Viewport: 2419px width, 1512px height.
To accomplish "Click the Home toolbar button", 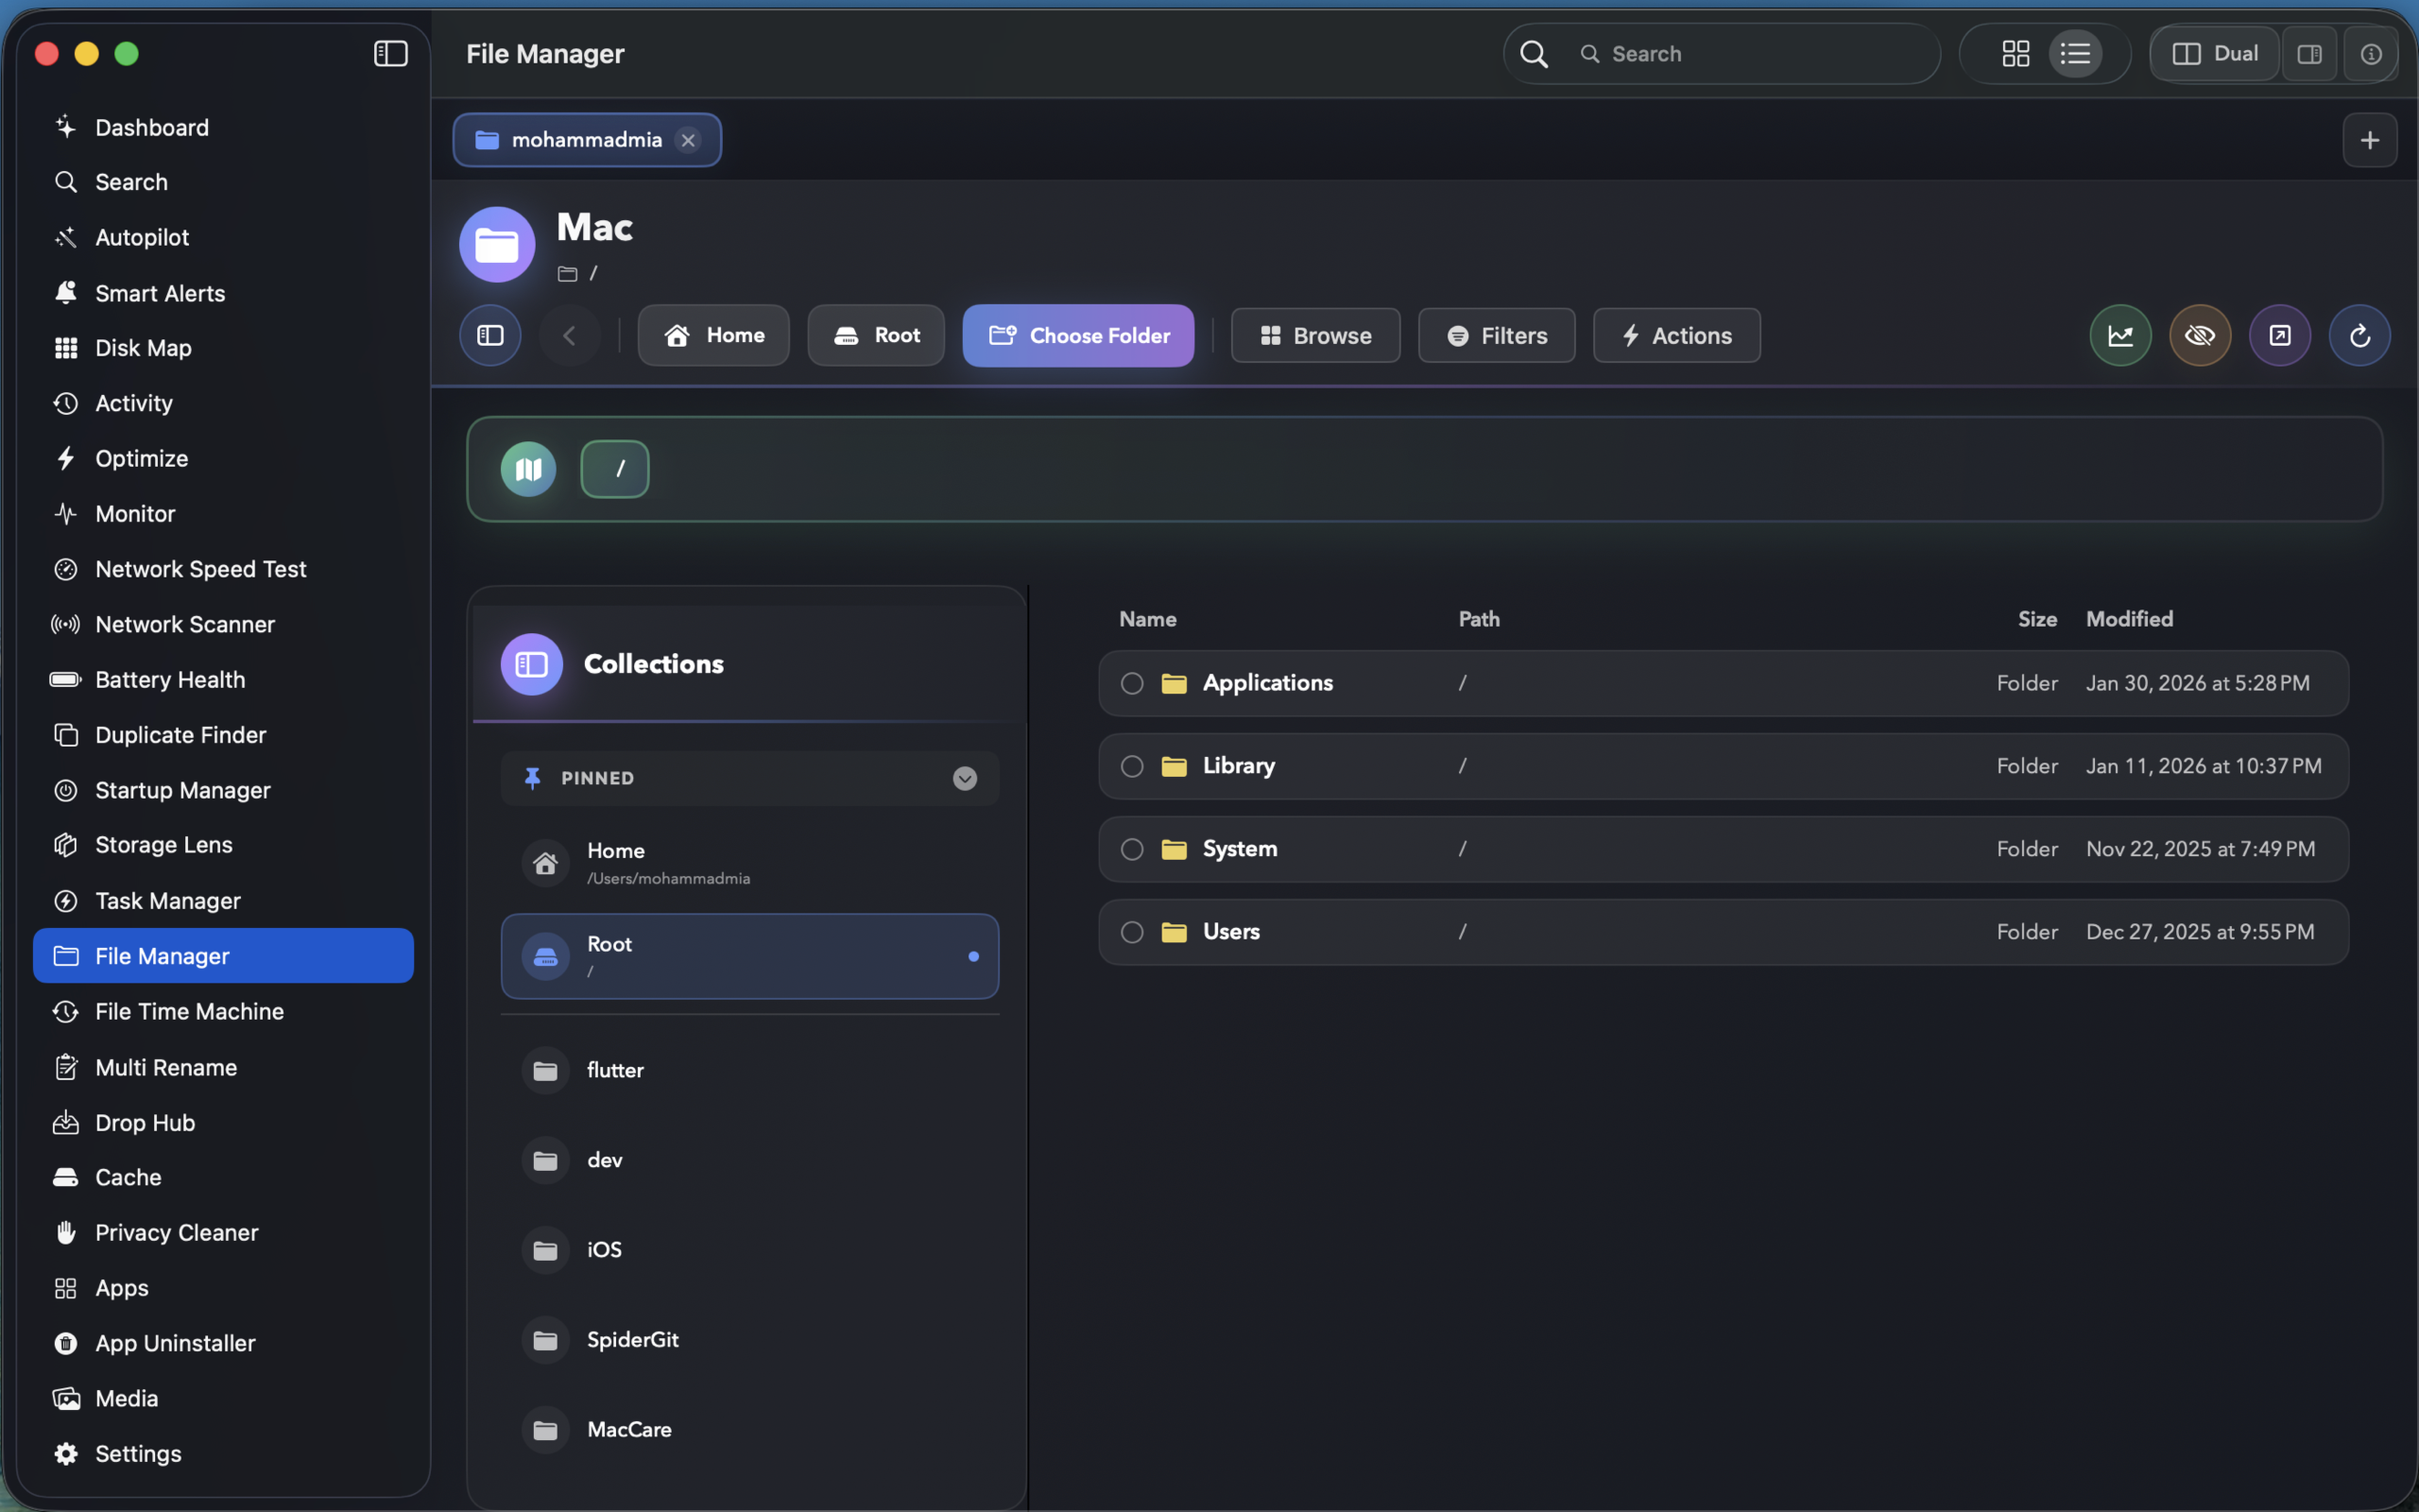I will pyautogui.click(x=713, y=335).
